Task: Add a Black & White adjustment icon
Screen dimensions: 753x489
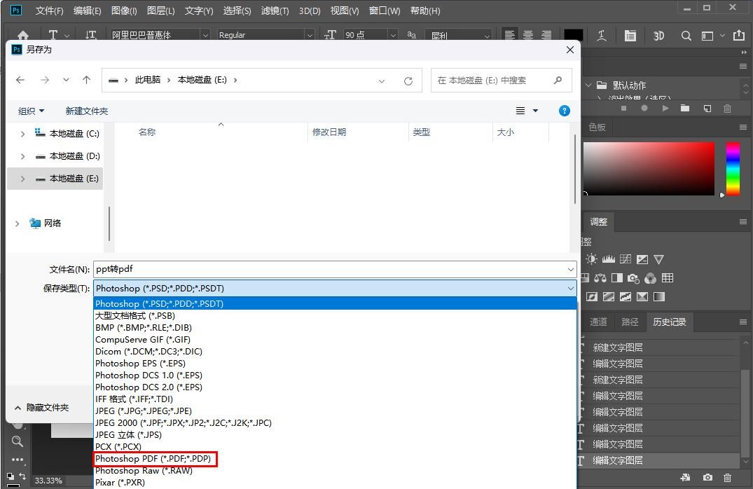Action: point(617,278)
